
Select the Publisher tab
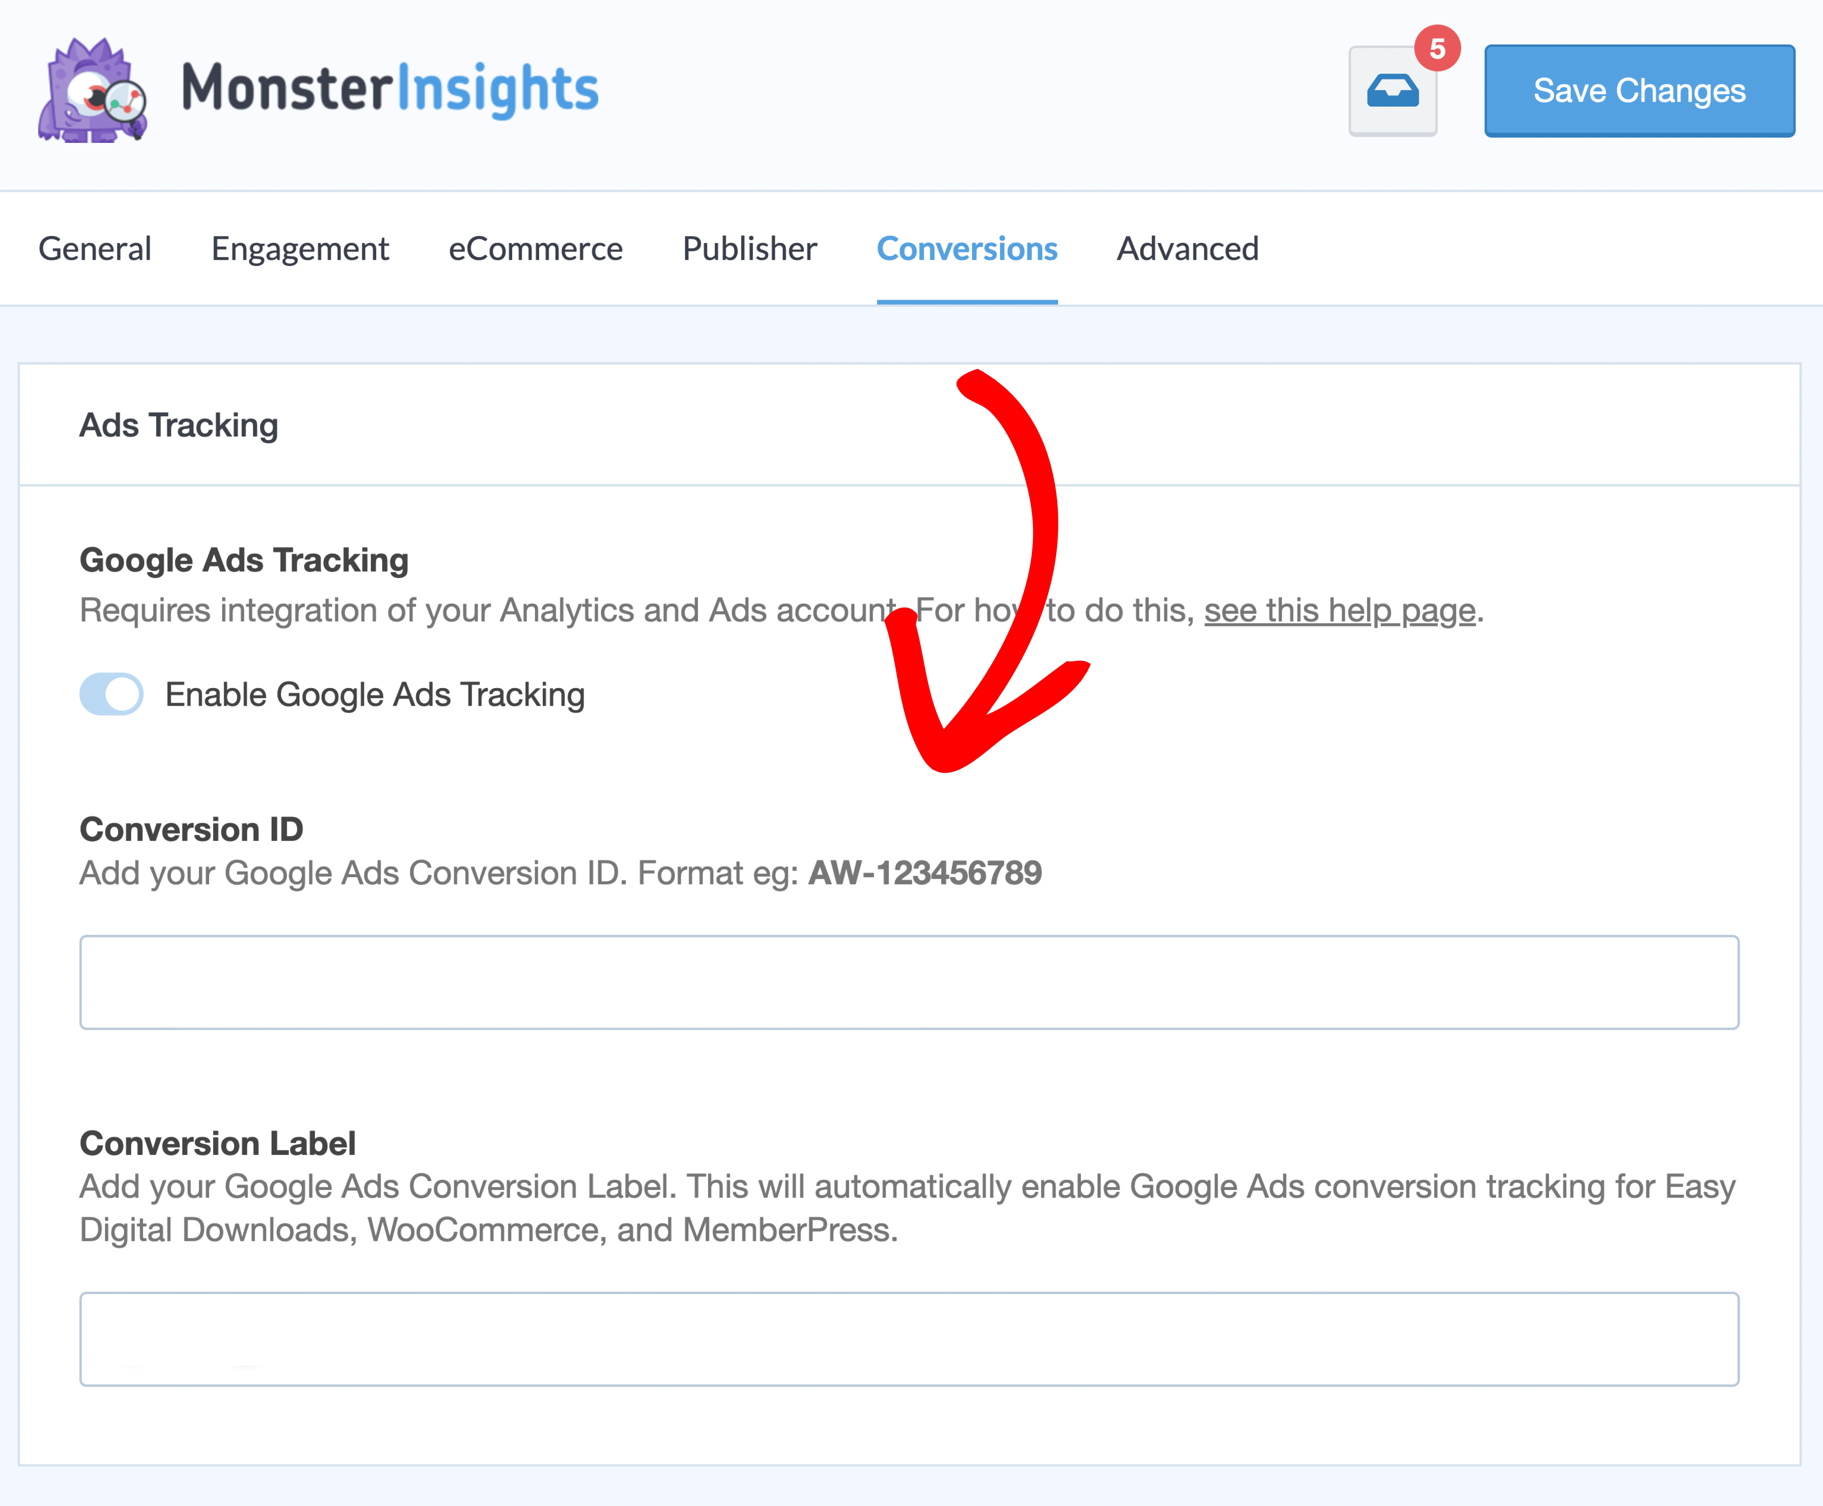[750, 249]
